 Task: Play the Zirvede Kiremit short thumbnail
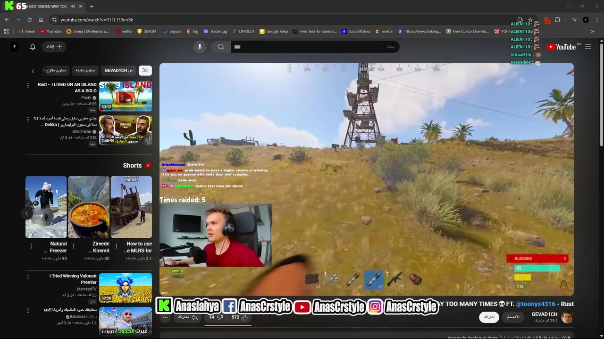(x=88, y=207)
